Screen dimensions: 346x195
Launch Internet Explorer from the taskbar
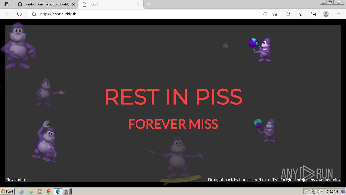21,191
